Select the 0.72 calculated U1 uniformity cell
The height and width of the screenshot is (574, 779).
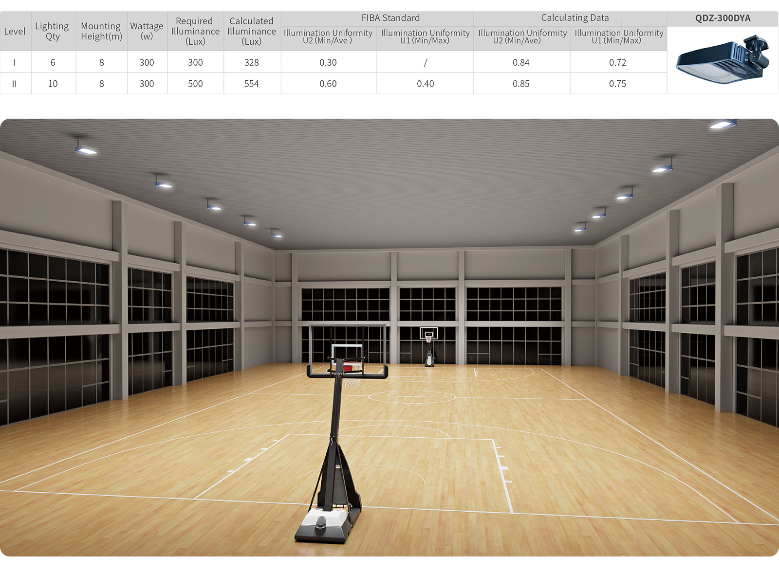tap(617, 63)
